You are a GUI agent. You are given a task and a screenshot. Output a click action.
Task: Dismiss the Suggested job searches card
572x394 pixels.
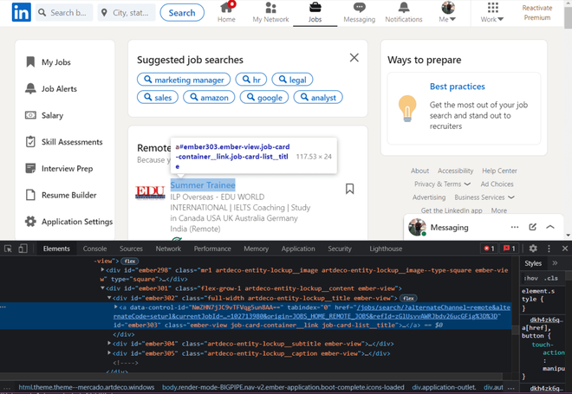[x=354, y=58]
